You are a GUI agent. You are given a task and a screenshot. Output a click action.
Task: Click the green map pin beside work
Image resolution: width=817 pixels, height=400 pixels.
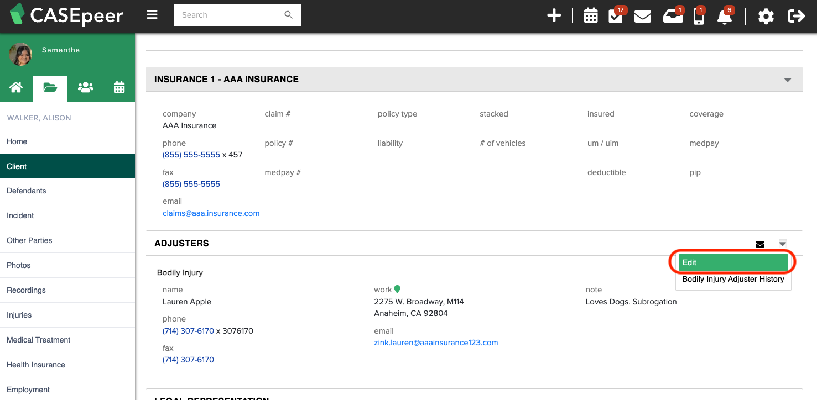(x=397, y=289)
